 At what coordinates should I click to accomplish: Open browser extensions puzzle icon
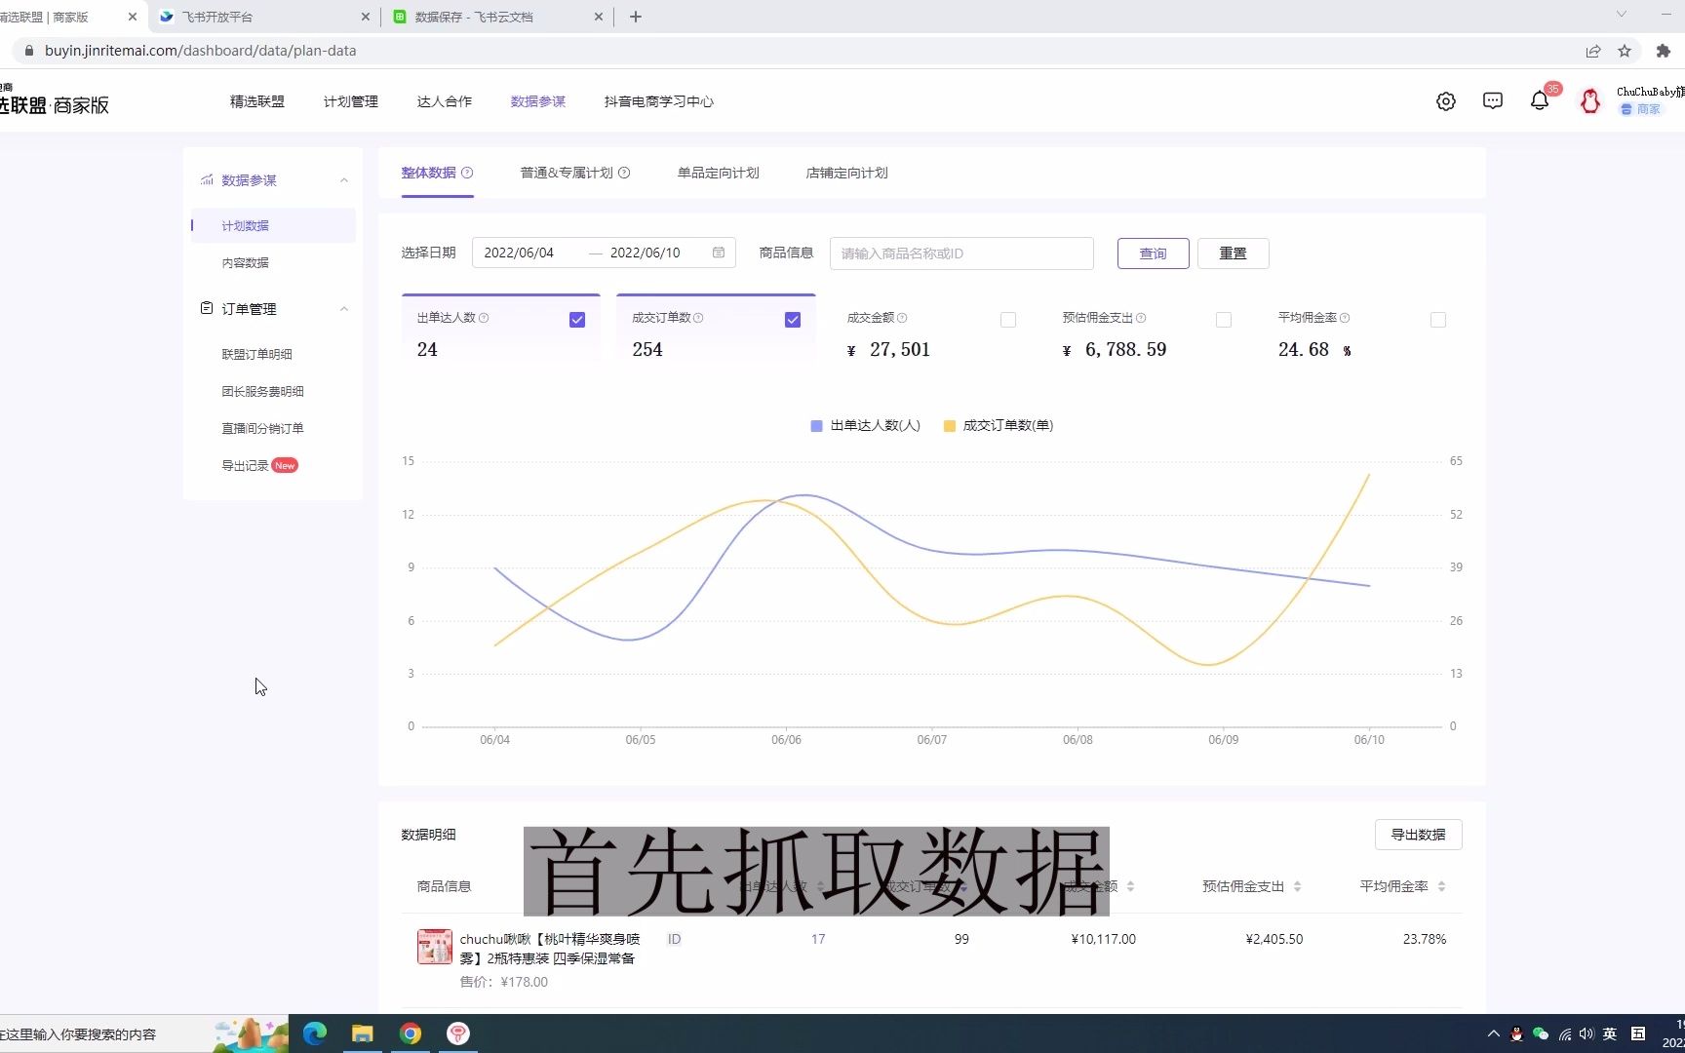pyautogui.click(x=1664, y=51)
